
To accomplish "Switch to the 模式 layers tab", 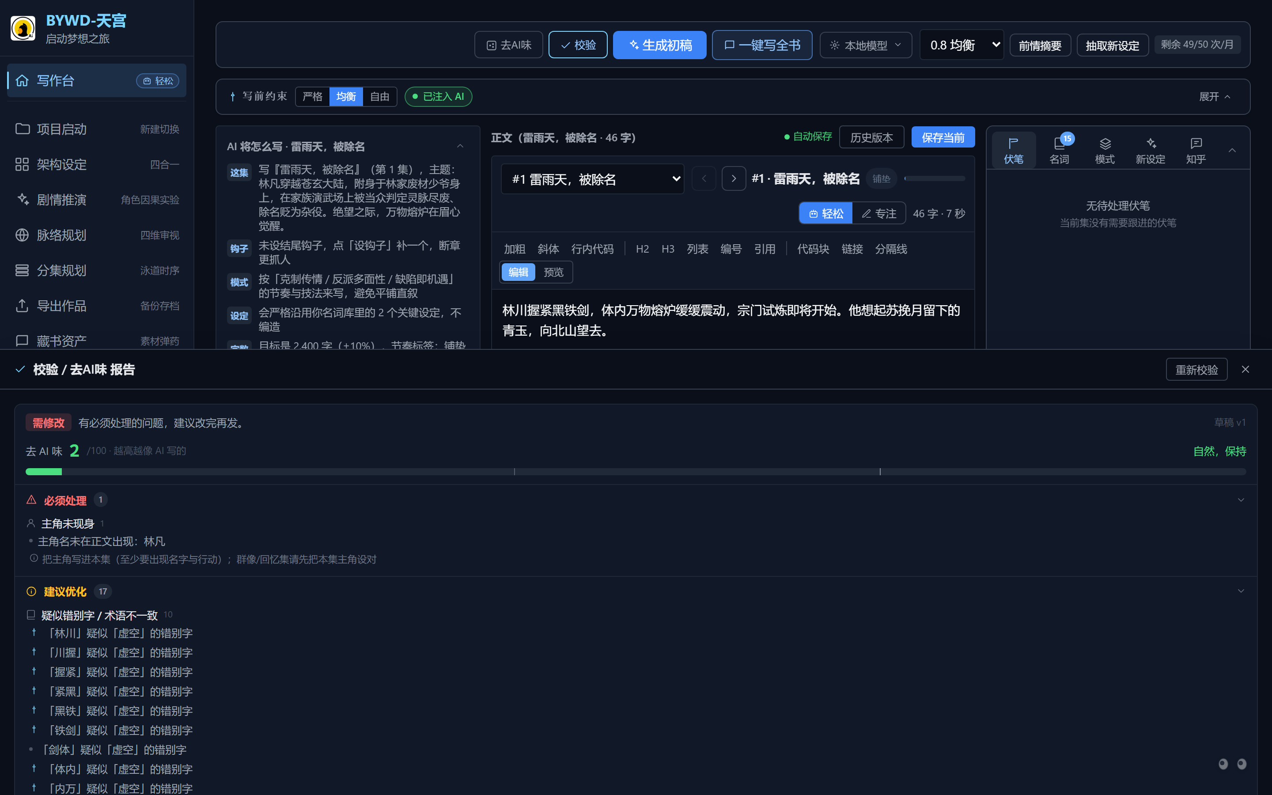I will (1105, 151).
